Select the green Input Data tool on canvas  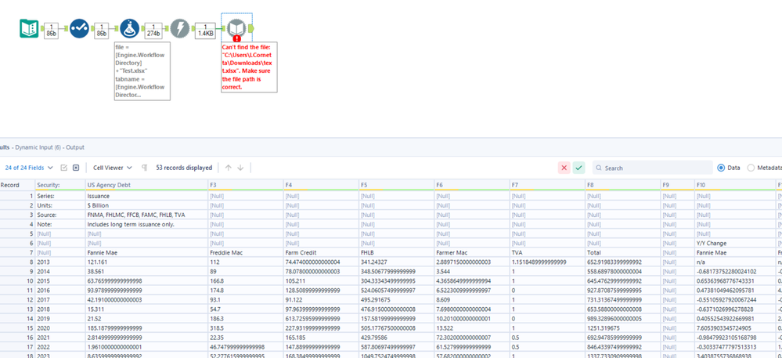(29, 28)
